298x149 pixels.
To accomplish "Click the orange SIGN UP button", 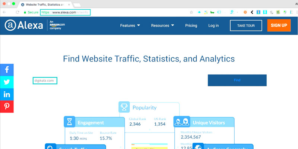I will pyautogui.click(x=279, y=25).
